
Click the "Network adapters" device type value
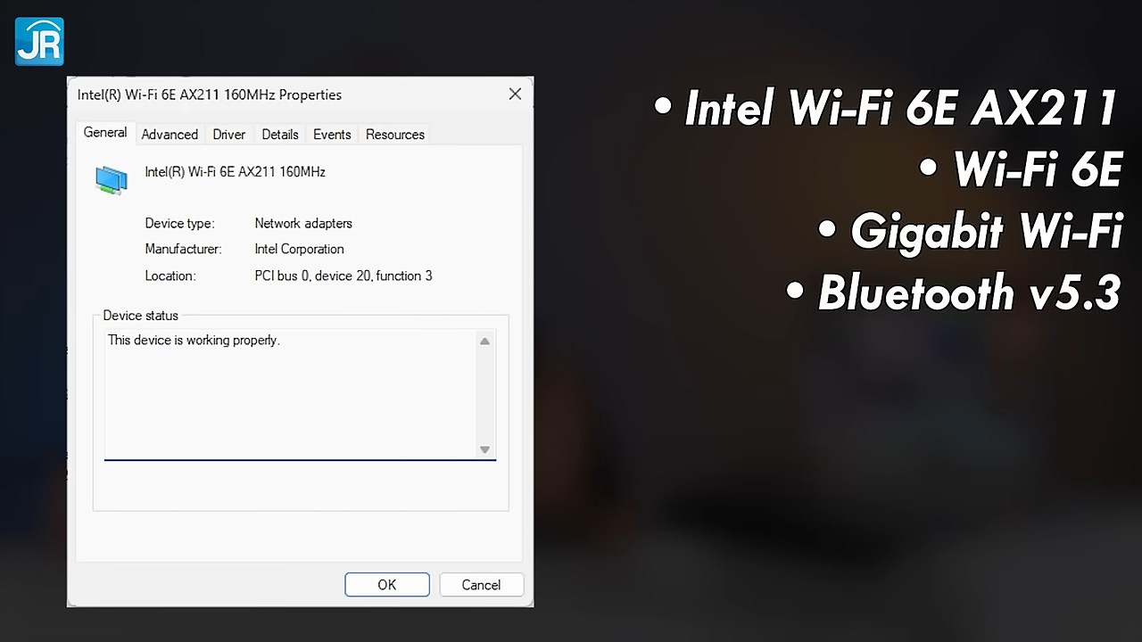click(303, 223)
